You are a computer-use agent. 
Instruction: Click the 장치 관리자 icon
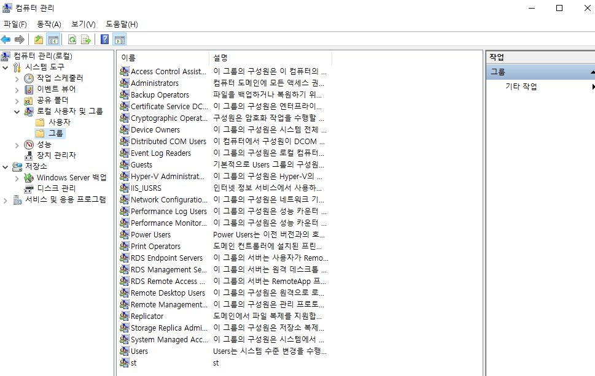click(x=29, y=155)
